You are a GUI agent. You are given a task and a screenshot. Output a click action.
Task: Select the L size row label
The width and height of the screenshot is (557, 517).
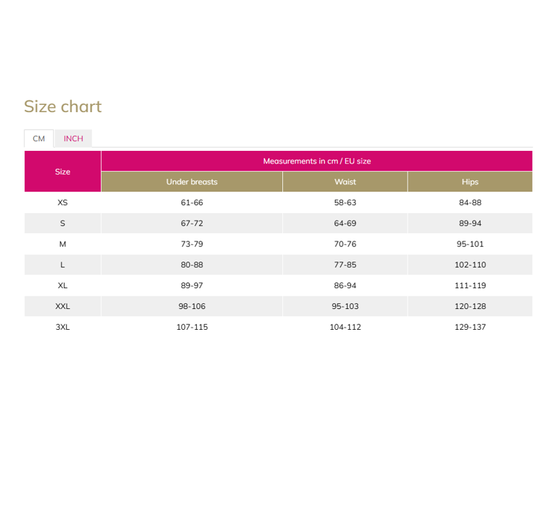[x=62, y=264]
